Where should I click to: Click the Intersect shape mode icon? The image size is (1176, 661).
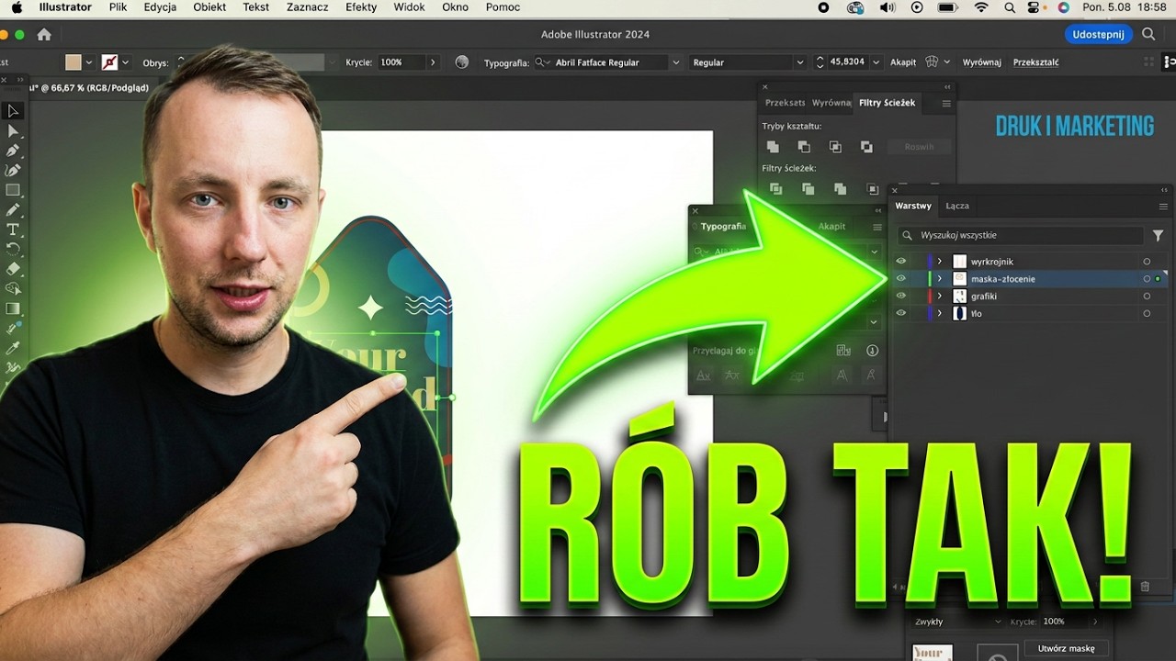835,147
